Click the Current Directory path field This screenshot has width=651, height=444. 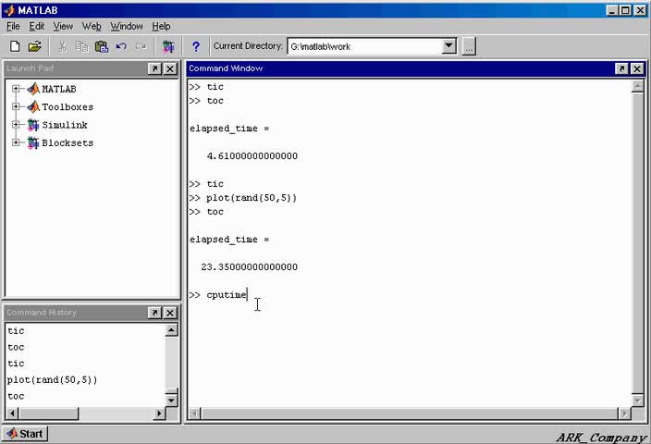click(x=365, y=46)
